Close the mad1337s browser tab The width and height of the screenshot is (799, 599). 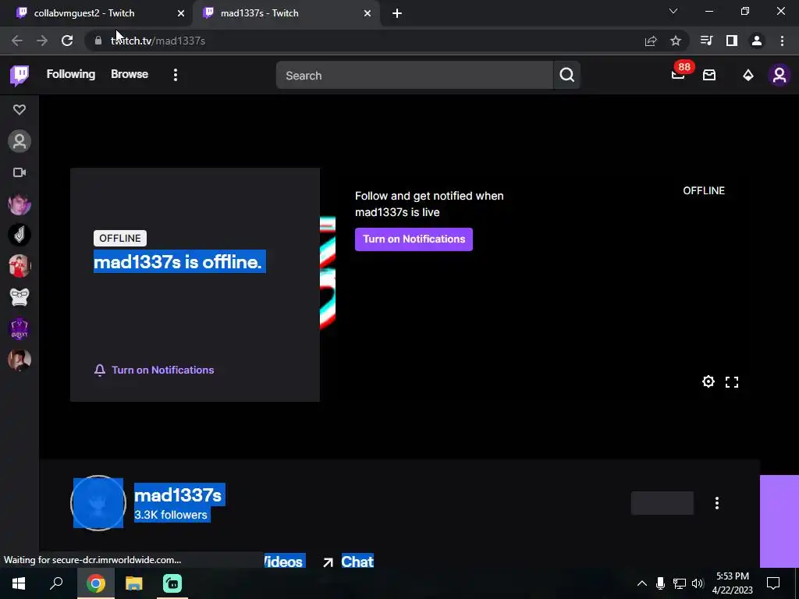[368, 14]
